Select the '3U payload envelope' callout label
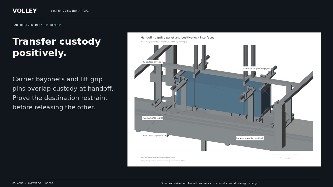333x187 pixels. pyautogui.click(x=152, y=62)
